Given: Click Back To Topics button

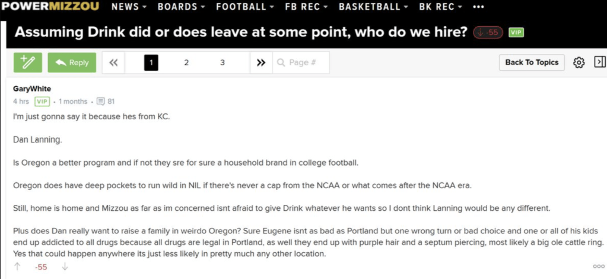Looking at the screenshot, I should point(532,62).
